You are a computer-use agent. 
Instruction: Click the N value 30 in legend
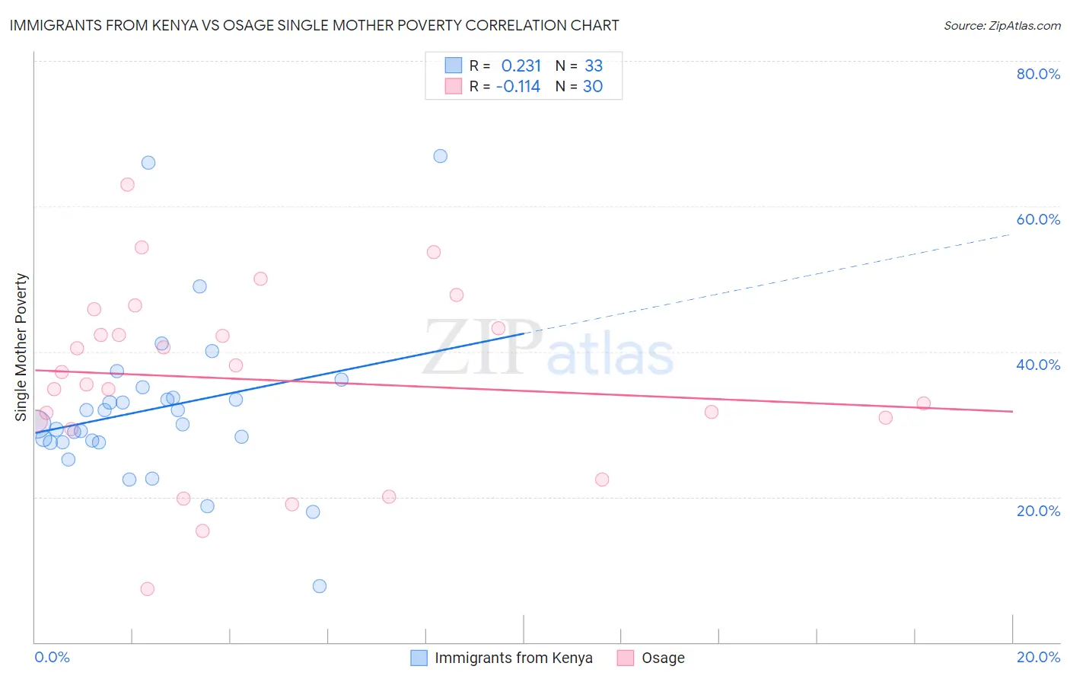pyautogui.click(x=593, y=86)
